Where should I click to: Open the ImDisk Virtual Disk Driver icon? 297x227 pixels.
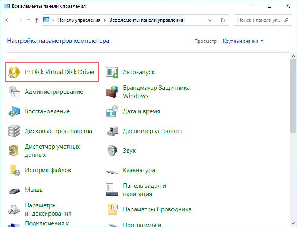pyautogui.click(x=14, y=72)
